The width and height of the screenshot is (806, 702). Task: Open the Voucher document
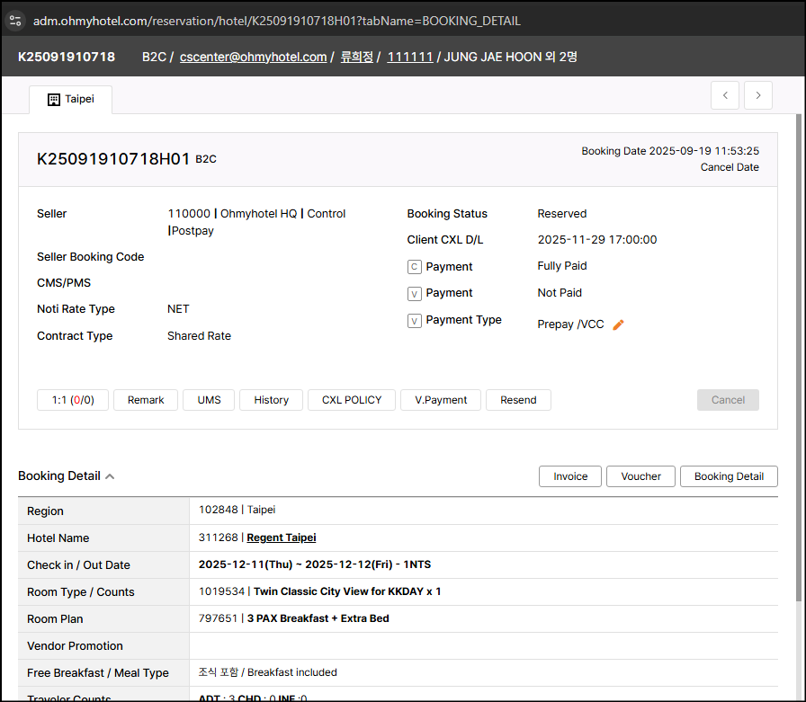click(x=640, y=476)
